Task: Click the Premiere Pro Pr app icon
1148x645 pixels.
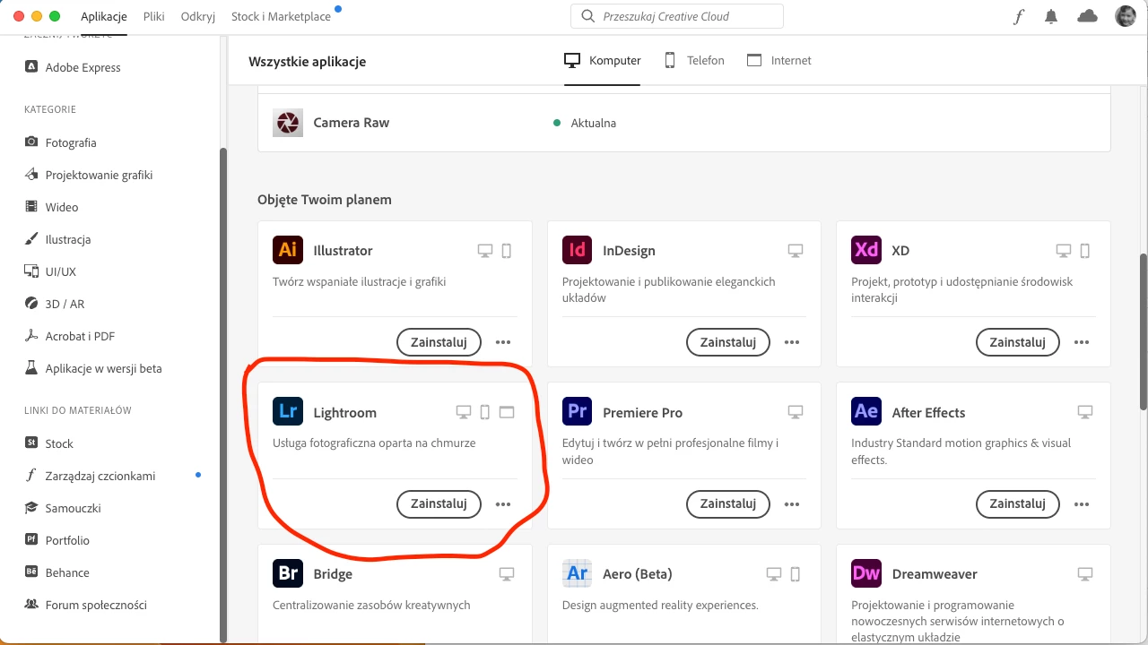Action: tap(578, 412)
